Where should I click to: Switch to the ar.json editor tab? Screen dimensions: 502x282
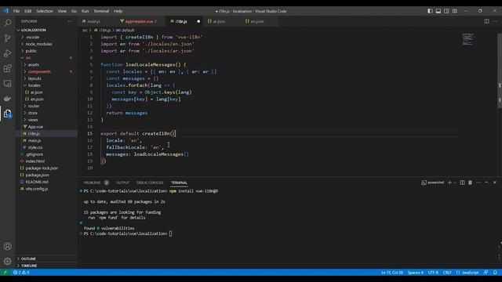[219, 21]
